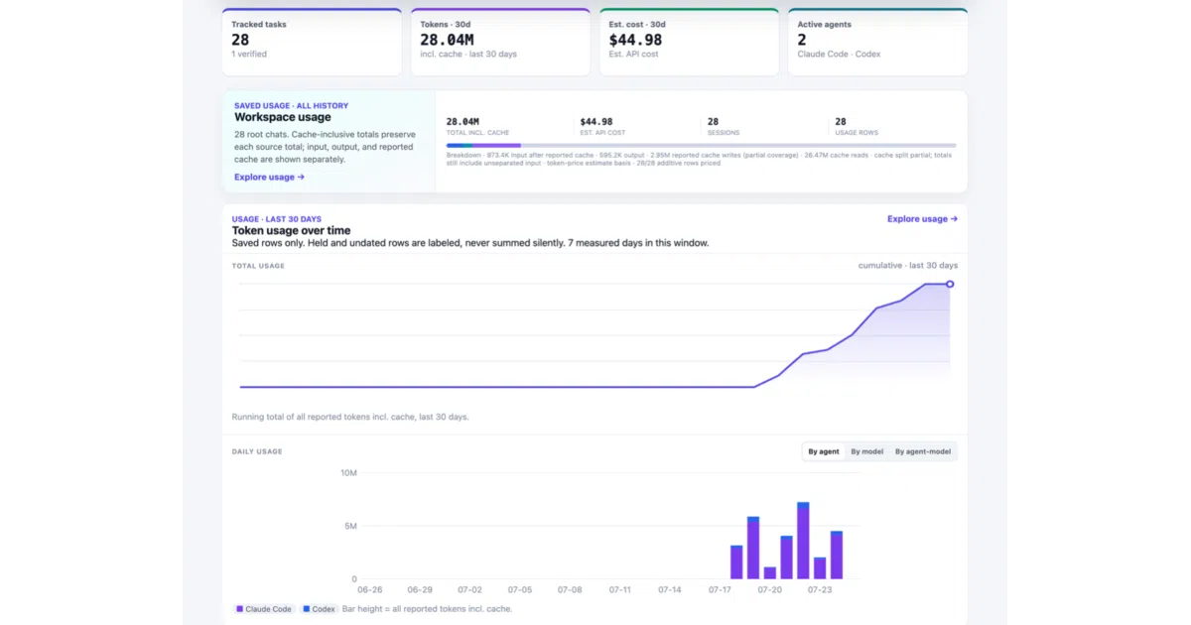Click the token breakdown progress bar
The height and width of the screenshot is (625, 1191).
(x=701, y=146)
